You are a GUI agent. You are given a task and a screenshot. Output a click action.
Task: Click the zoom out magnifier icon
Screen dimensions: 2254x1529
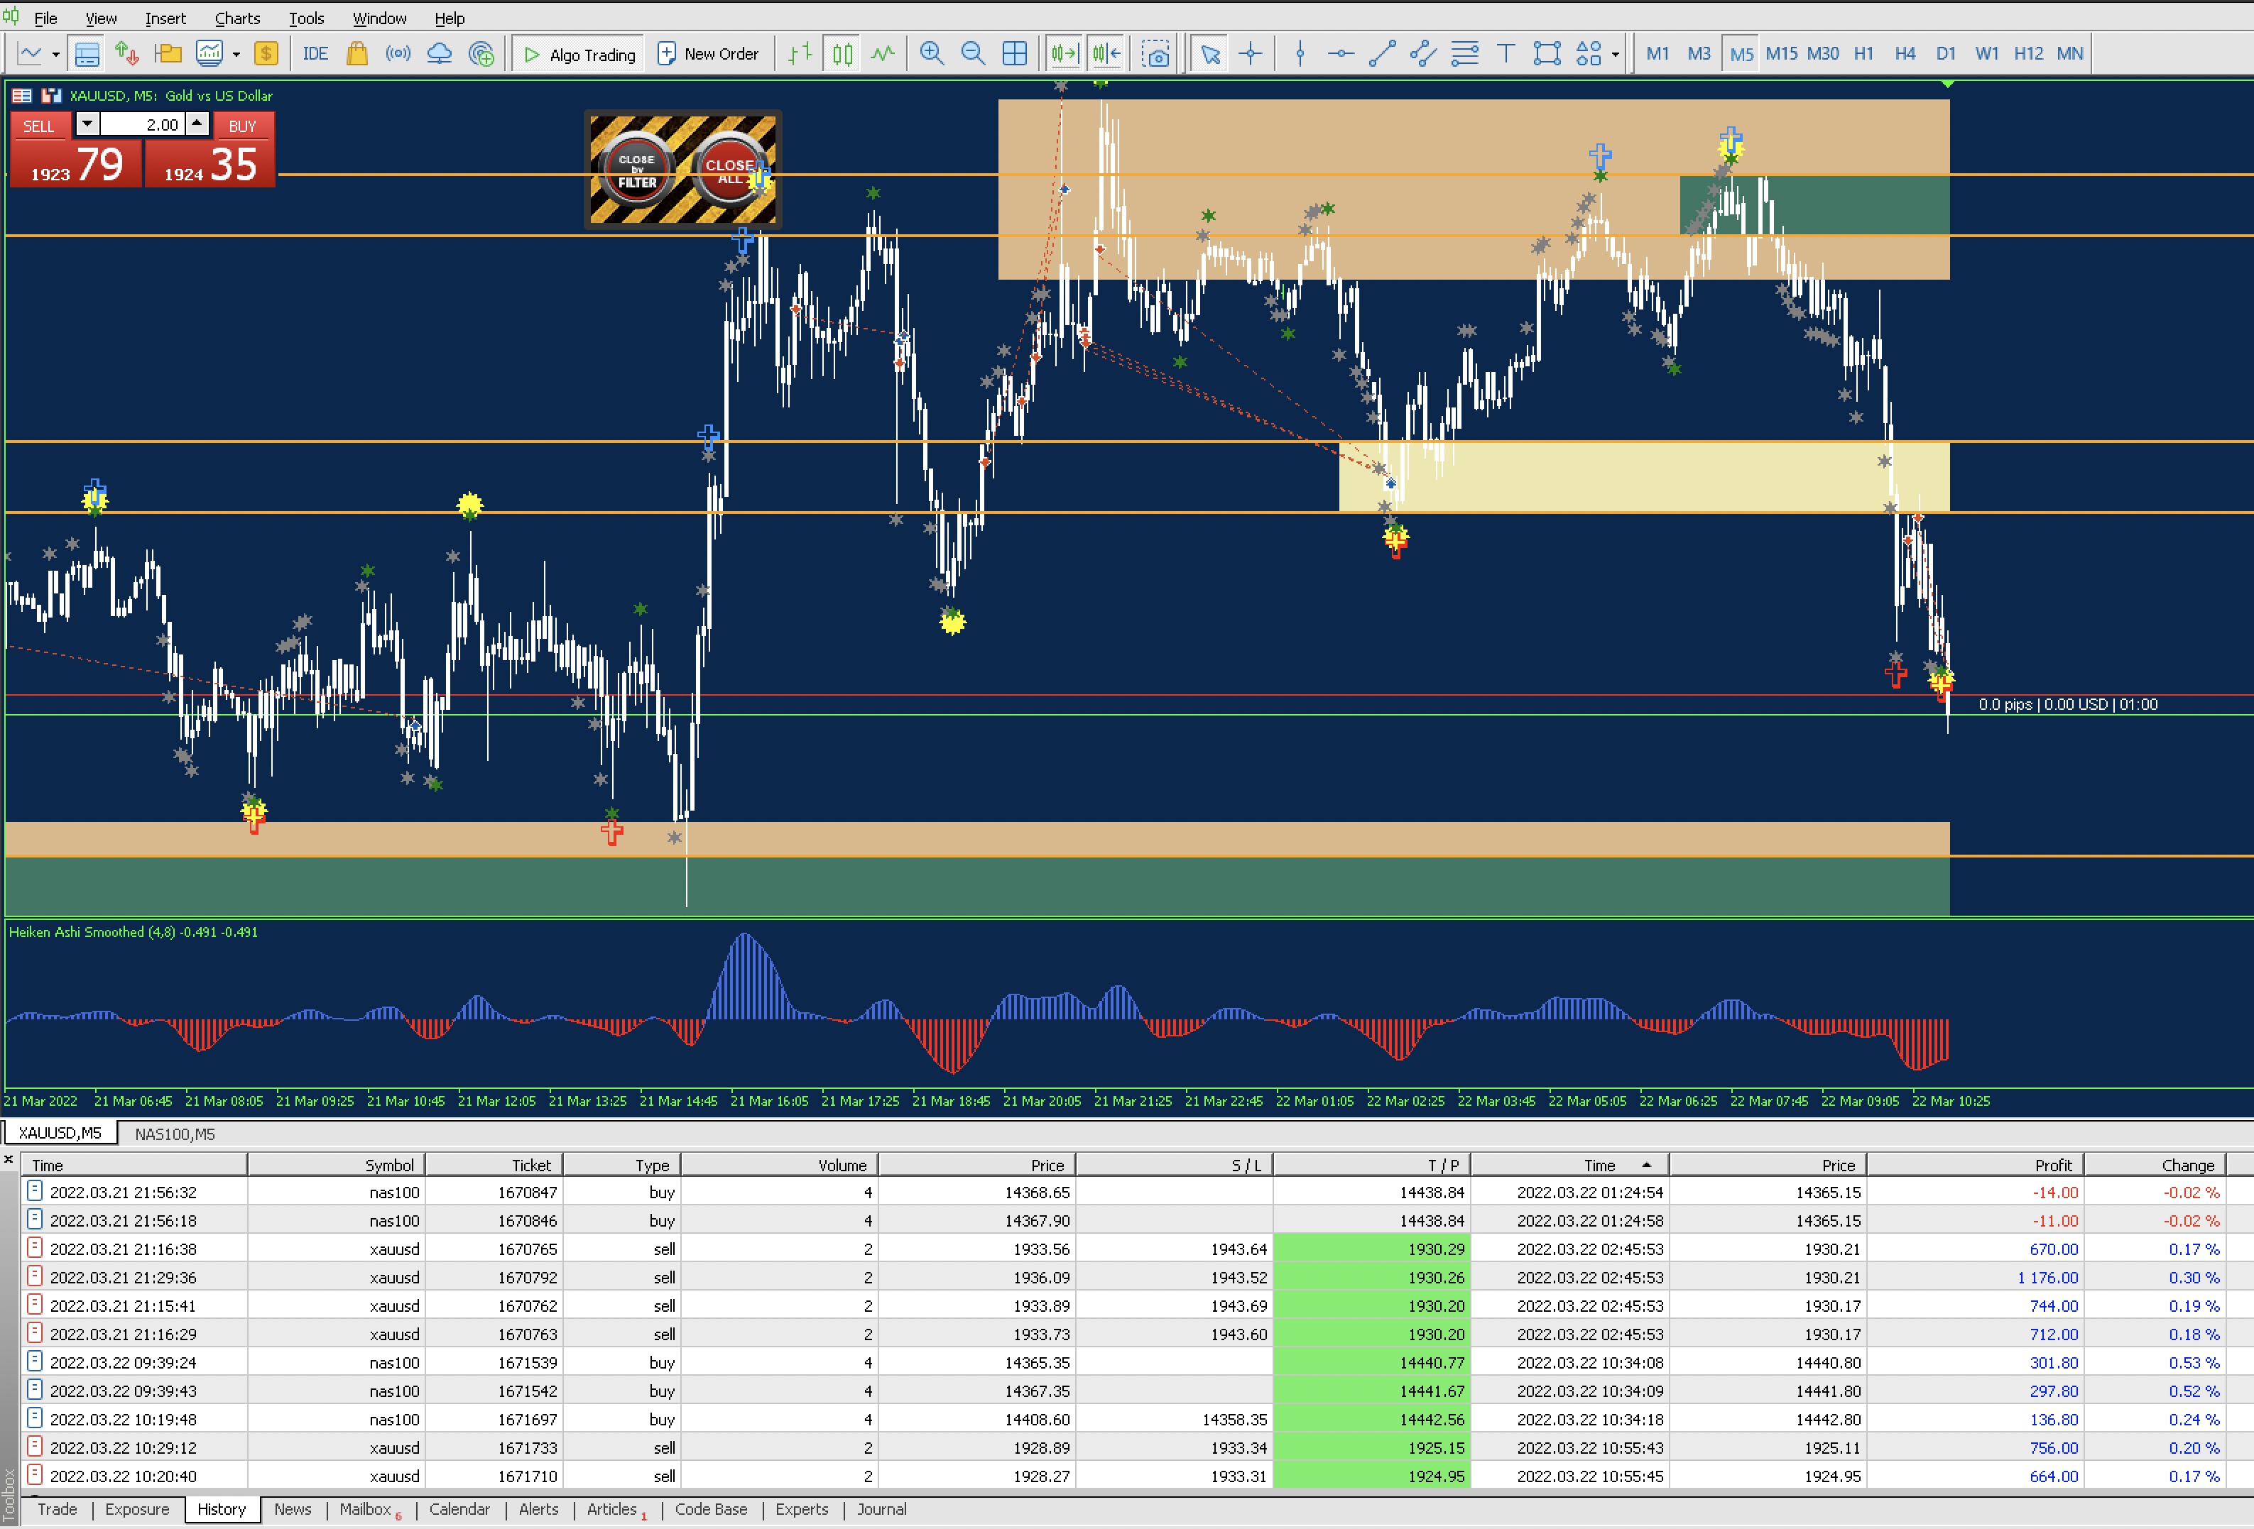(x=973, y=53)
